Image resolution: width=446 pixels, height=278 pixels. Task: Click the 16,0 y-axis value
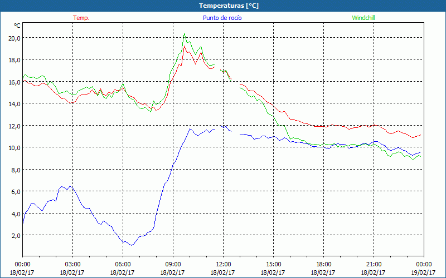tap(14, 82)
